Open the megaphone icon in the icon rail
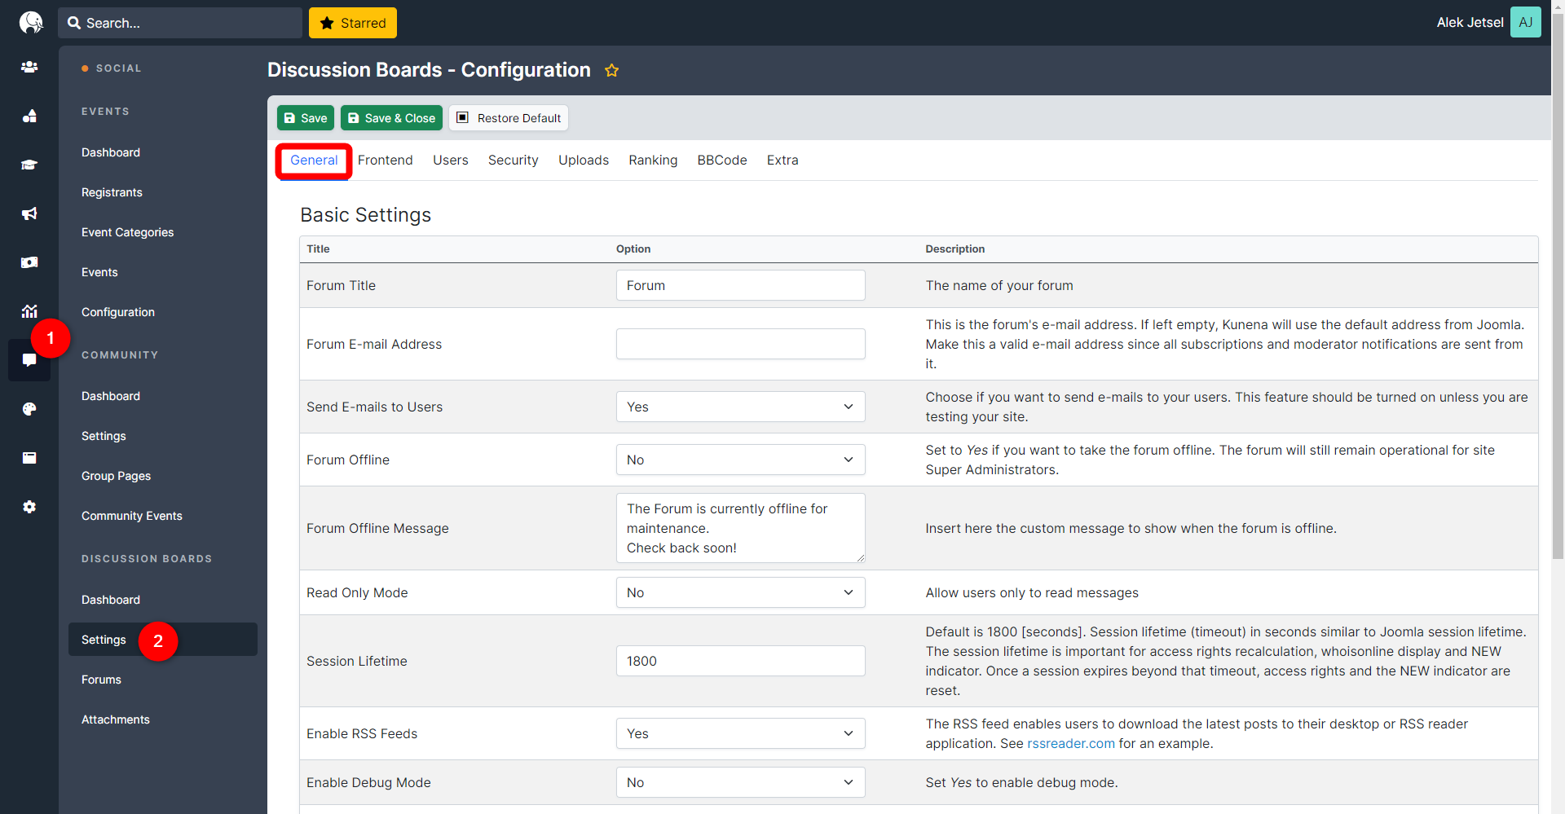Image resolution: width=1565 pixels, height=814 pixels. (29, 213)
